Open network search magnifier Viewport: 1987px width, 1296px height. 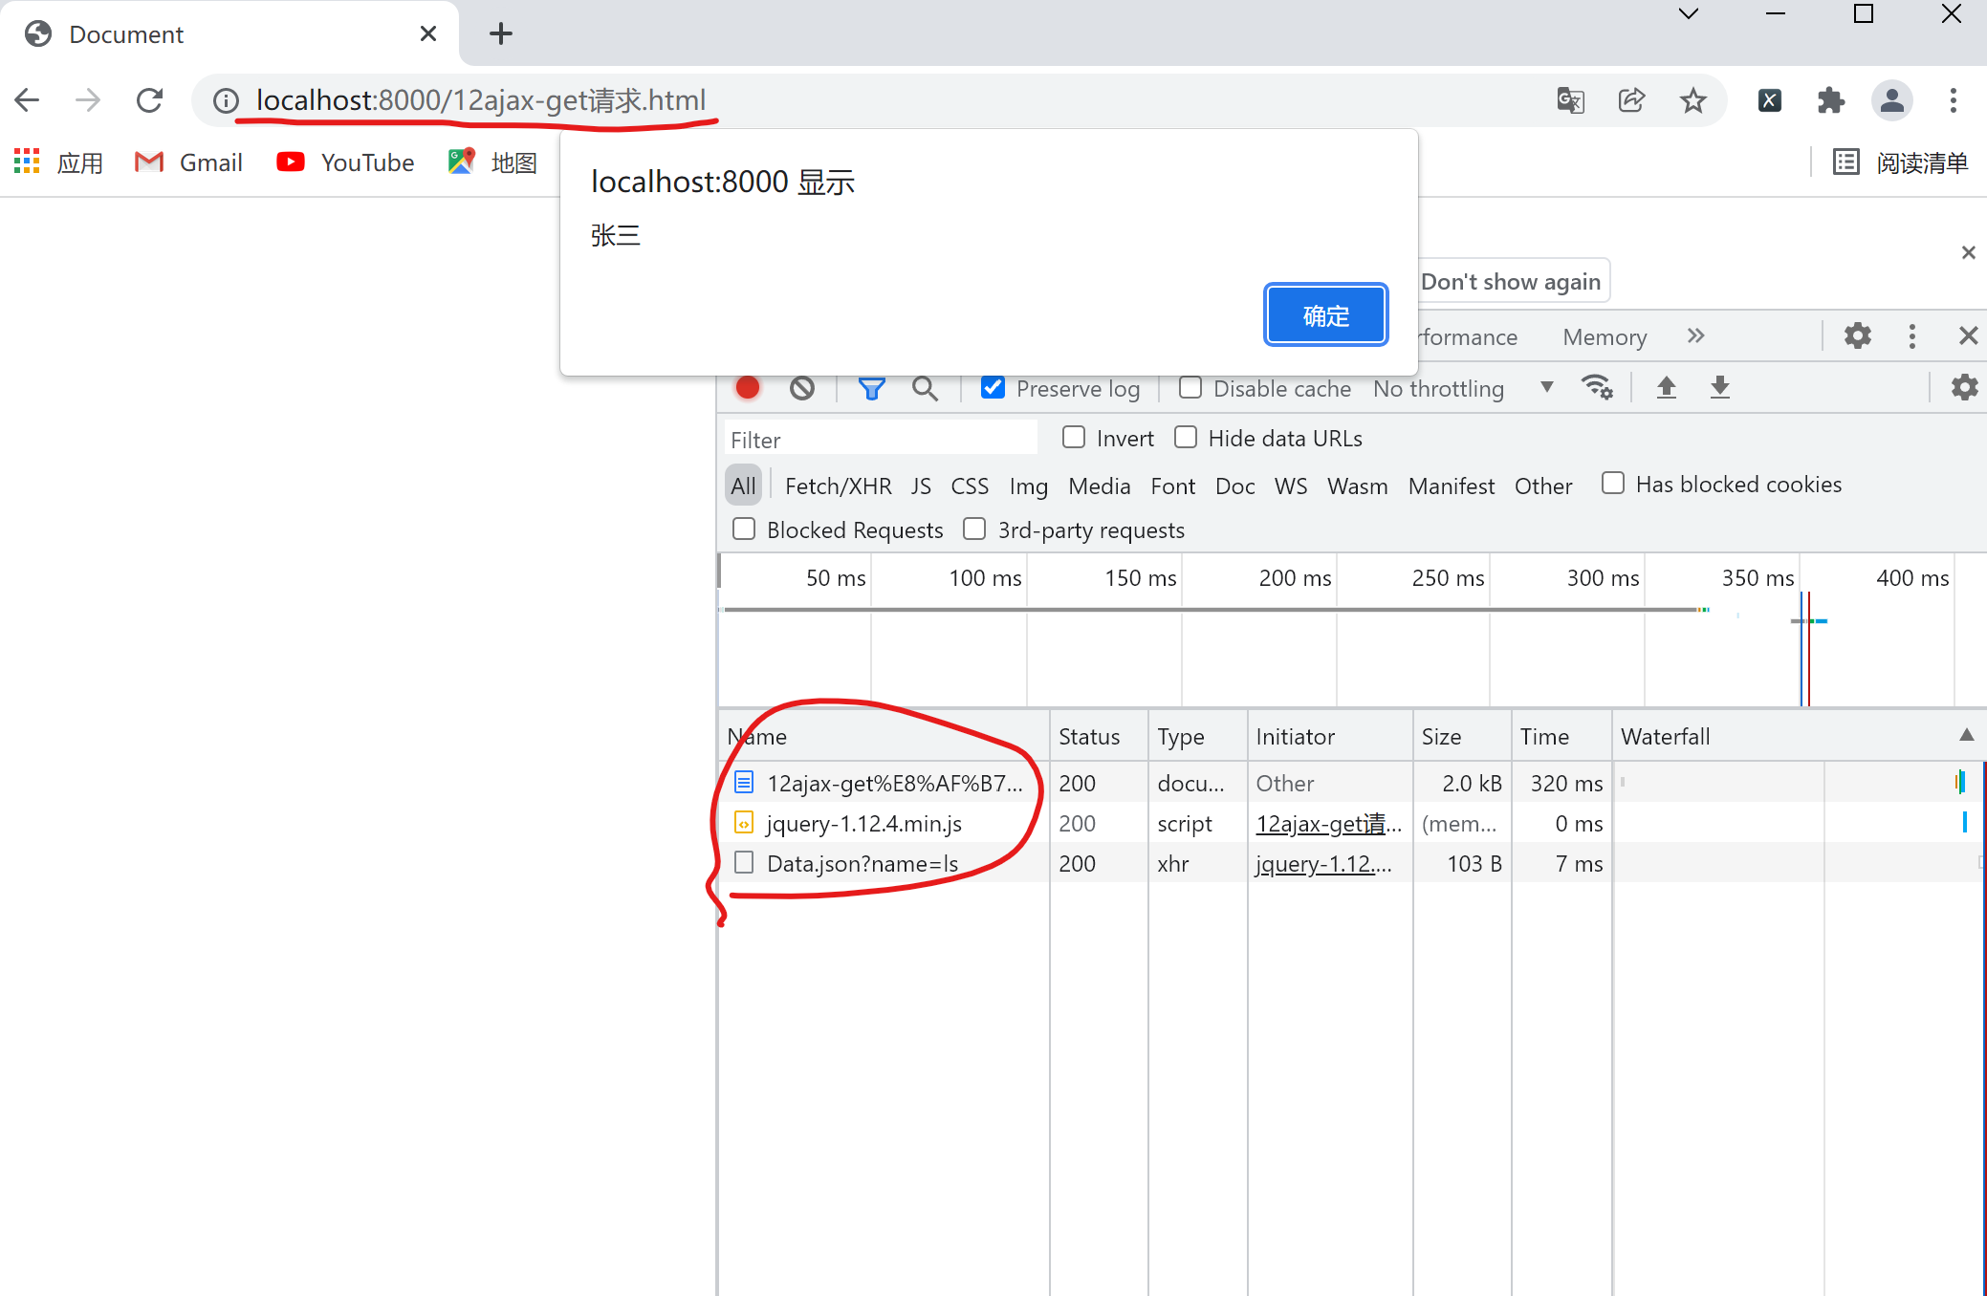coord(925,388)
